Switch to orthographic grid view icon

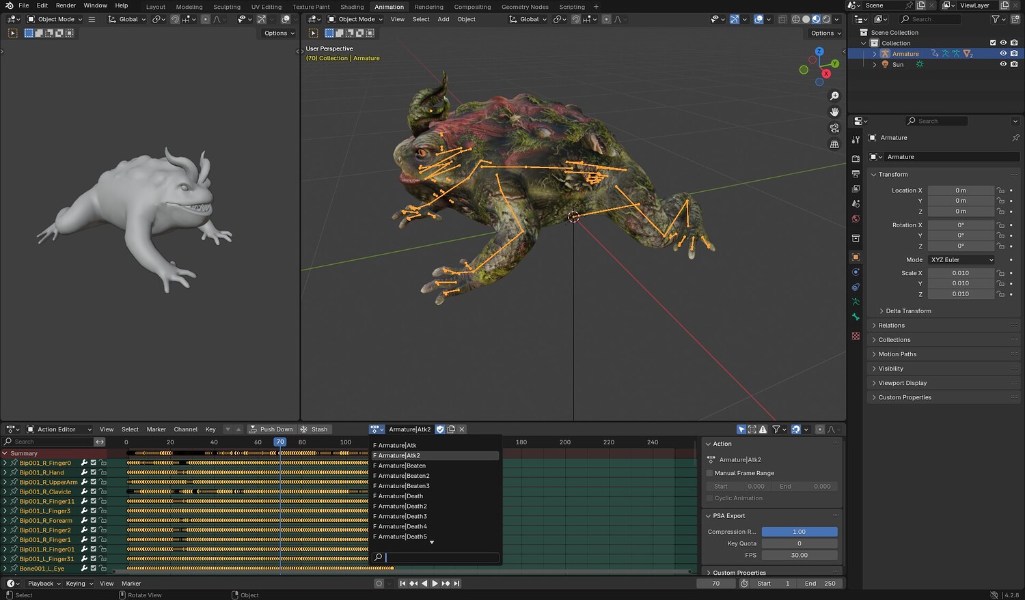pos(834,145)
